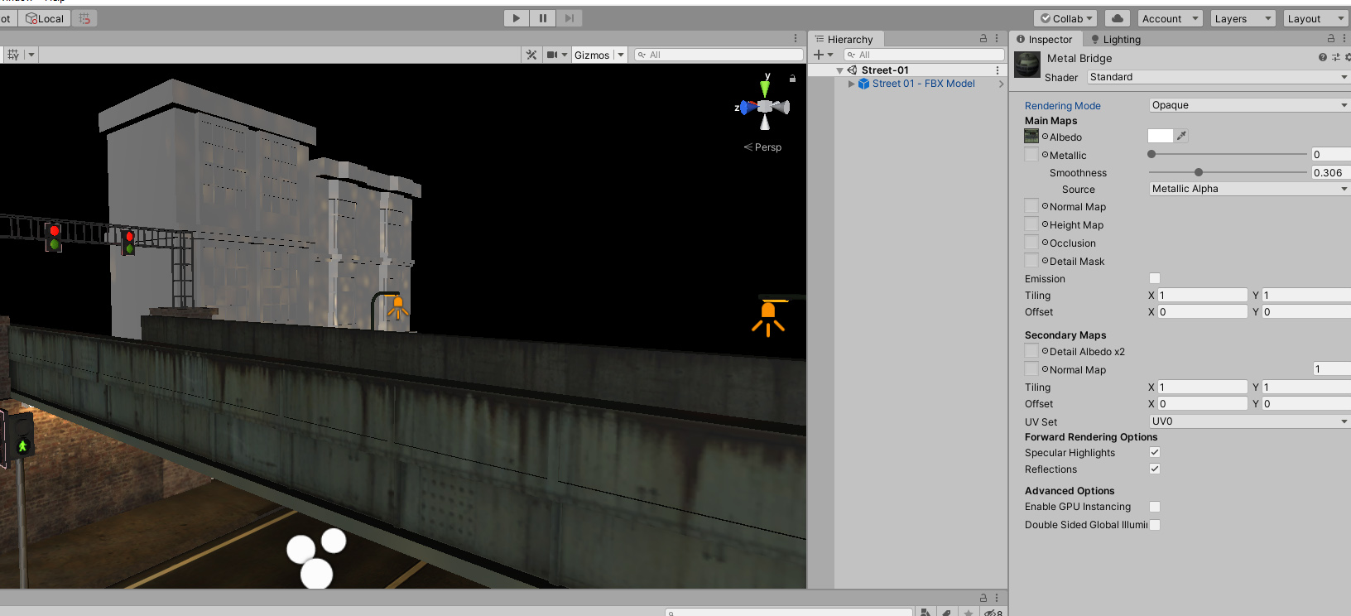Toggle the Persp projection label
The width and height of the screenshot is (1351, 616).
[x=762, y=147]
